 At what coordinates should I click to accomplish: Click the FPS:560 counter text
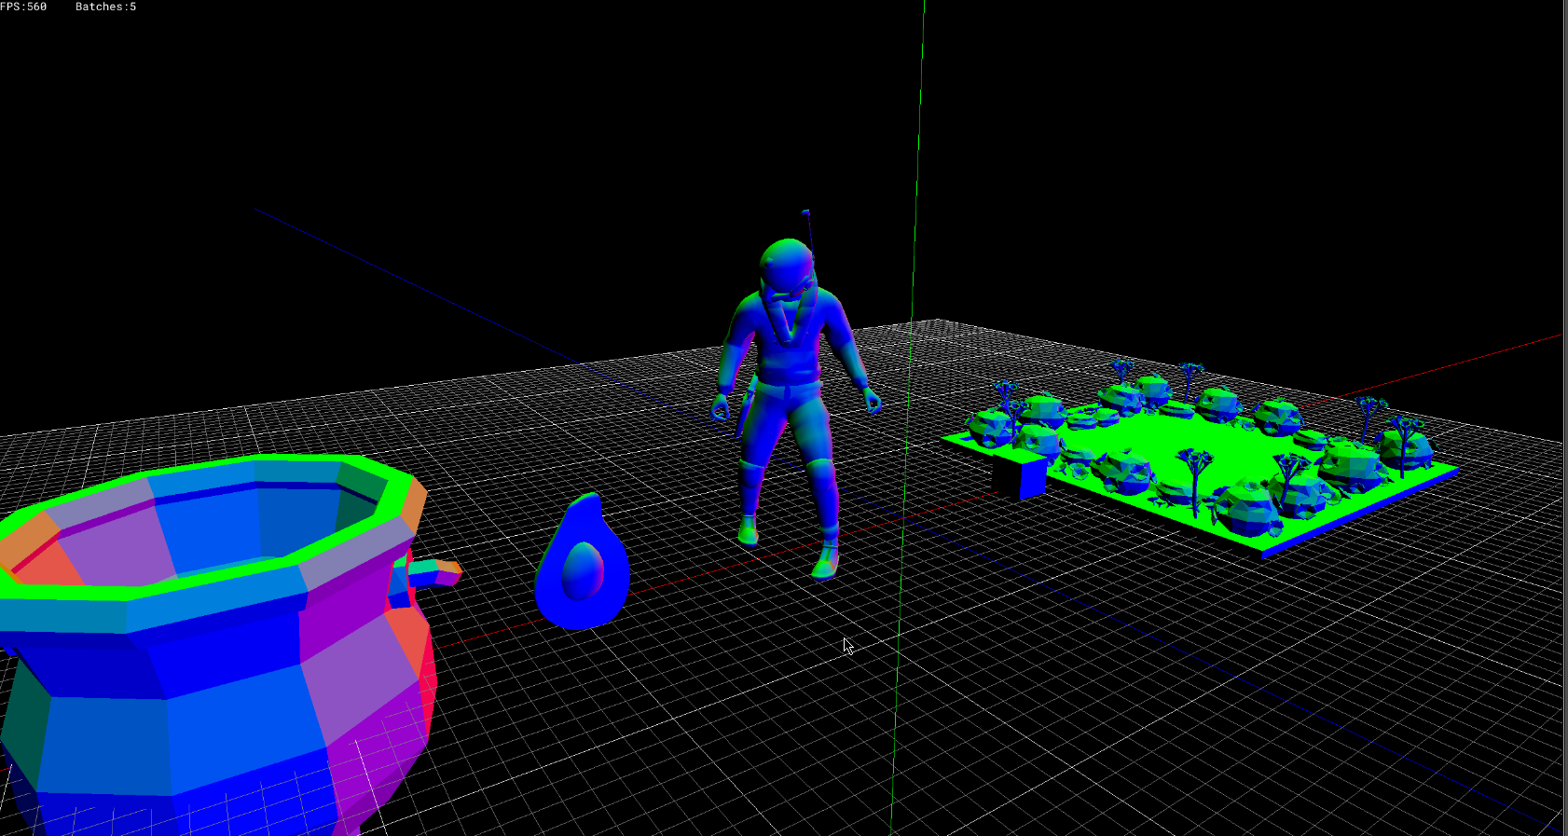[23, 7]
